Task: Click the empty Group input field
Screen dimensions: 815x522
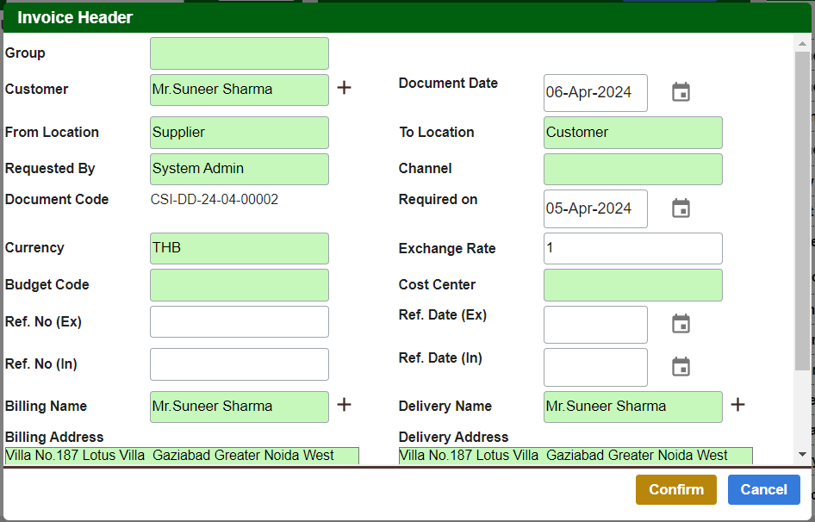Action: (x=239, y=53)
